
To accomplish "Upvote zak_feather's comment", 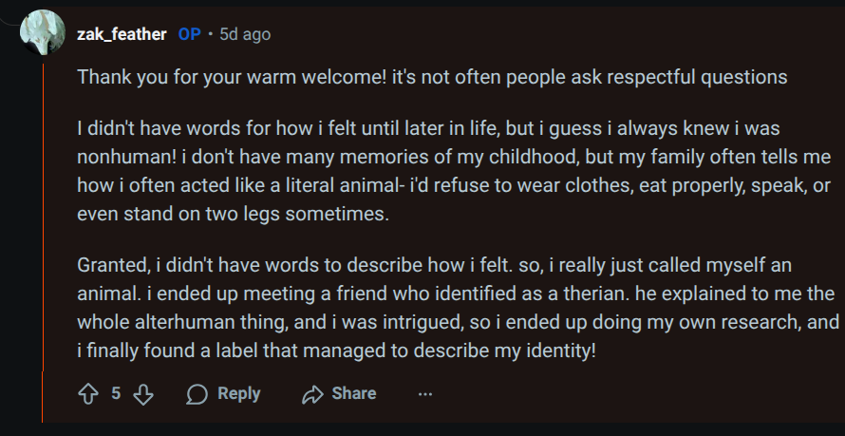I will tap(88, 393).
